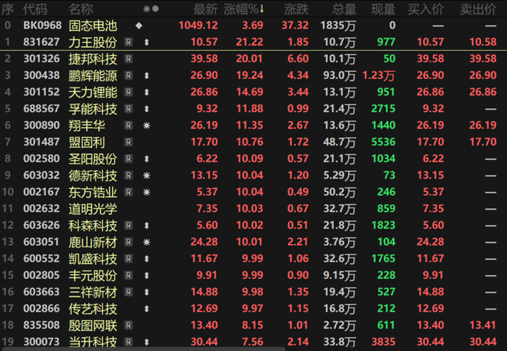Select stock code 831627
This screenshot has width=507, height=351.
[x=41, y=42]
